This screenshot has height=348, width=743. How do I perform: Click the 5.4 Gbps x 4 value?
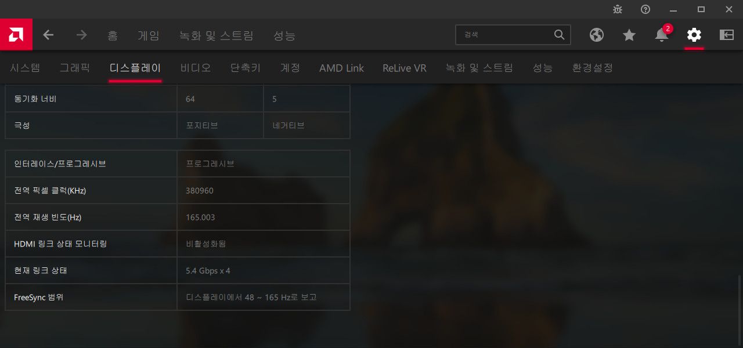click(208, 271)
